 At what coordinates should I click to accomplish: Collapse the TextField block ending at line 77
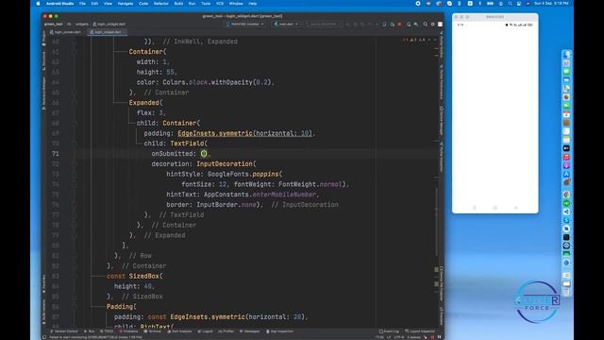75,215
